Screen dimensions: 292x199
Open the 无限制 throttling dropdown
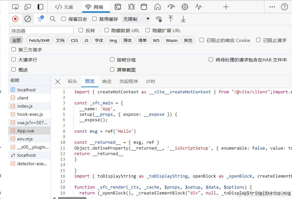pos(136,19)
